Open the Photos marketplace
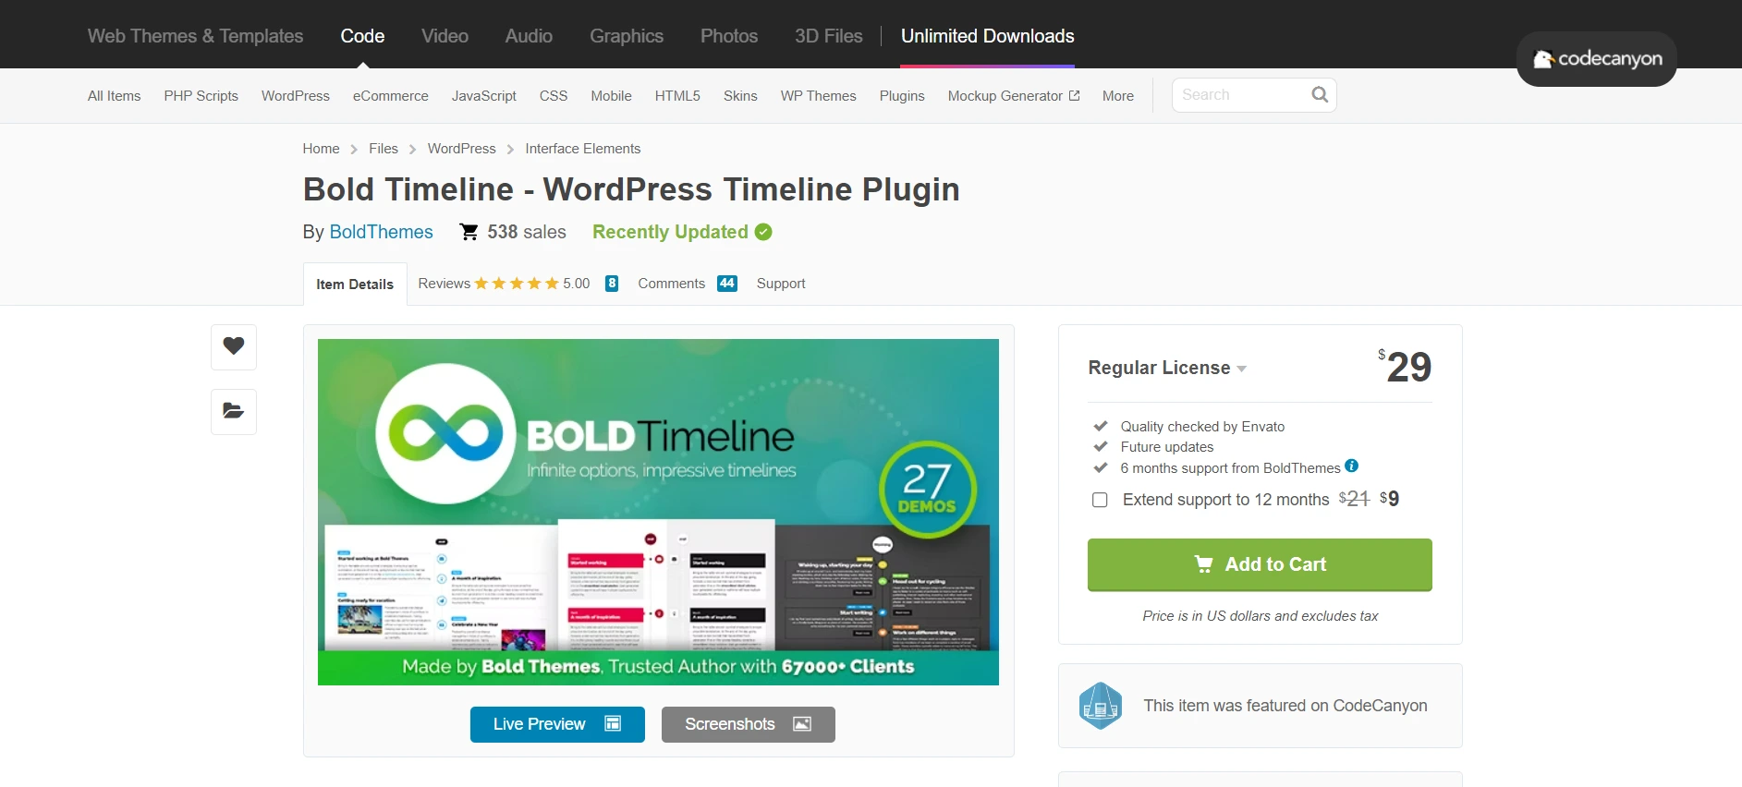The width and height of the screenshot is (1742, 787). click(729, 36)
